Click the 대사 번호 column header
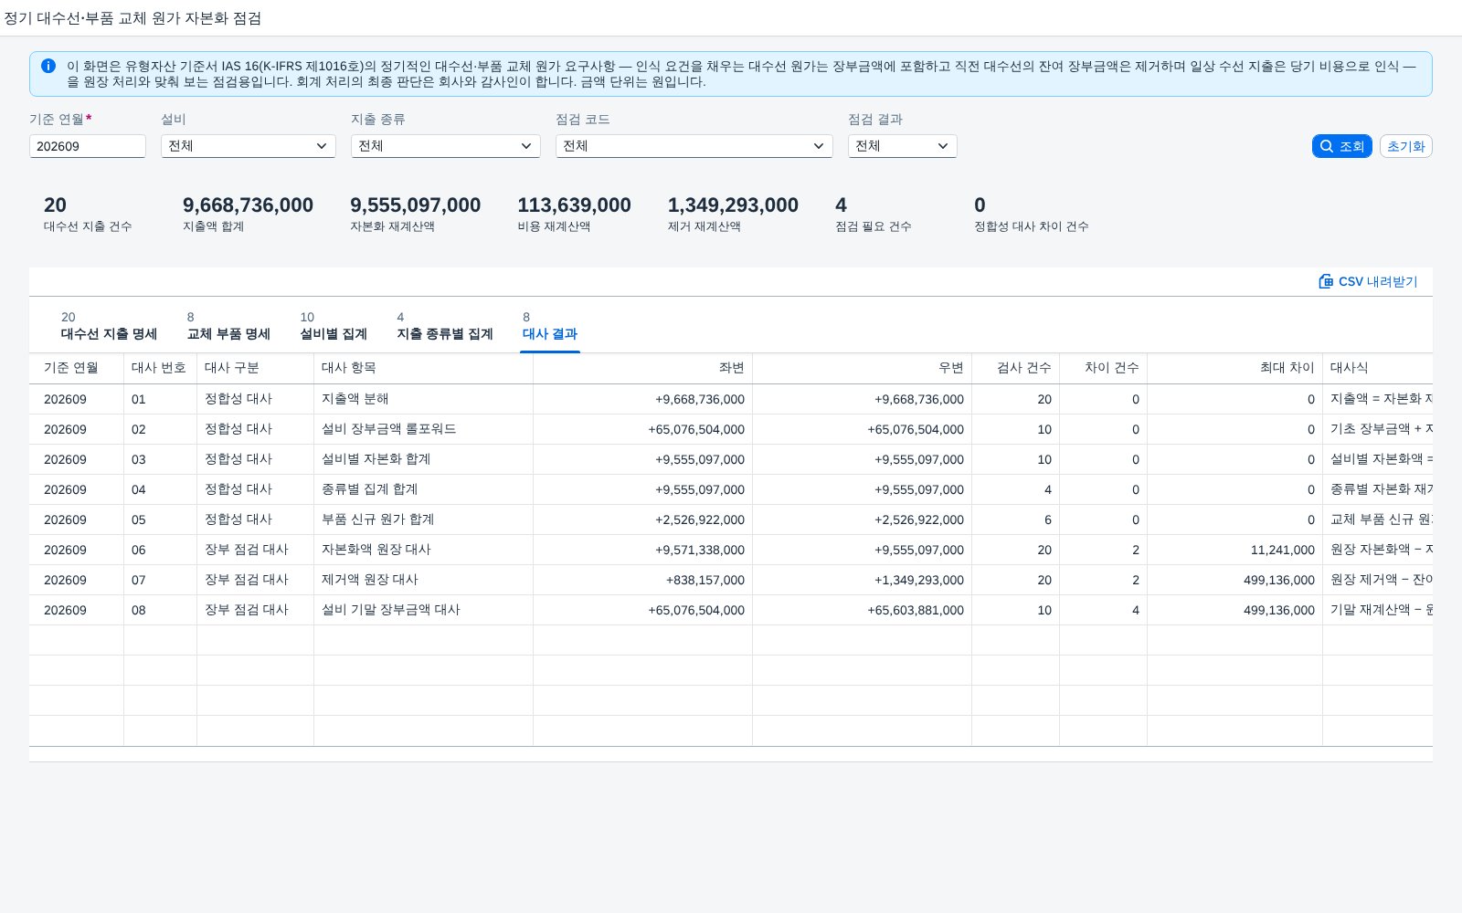This screenshot has width=1462, height=913. [x=159, y=368]
